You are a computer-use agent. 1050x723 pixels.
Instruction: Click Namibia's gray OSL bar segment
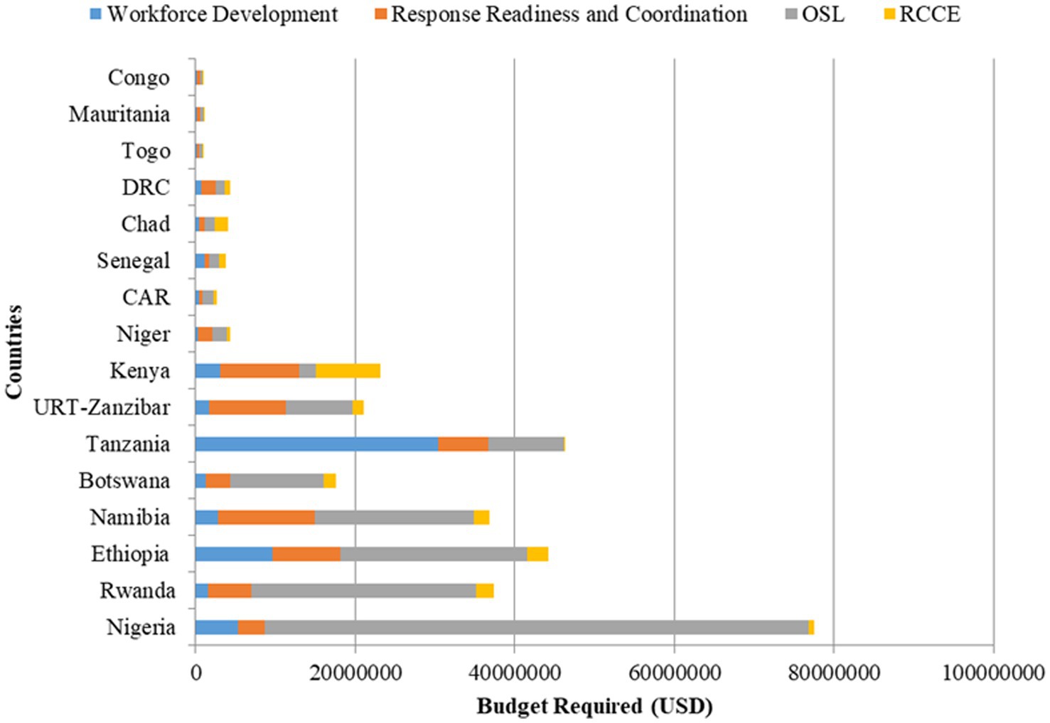[395, 517]
